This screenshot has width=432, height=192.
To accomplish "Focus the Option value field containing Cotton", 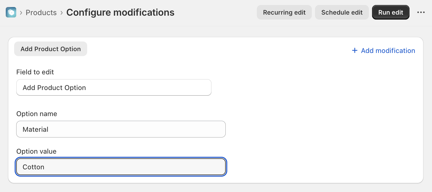I will click(x=121, y=167).
